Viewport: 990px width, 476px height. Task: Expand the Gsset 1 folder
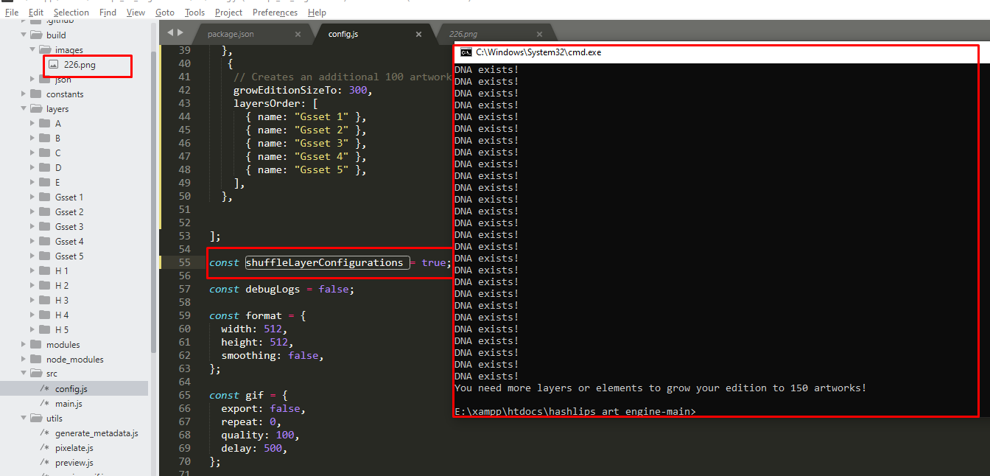(x=31, y=197)
